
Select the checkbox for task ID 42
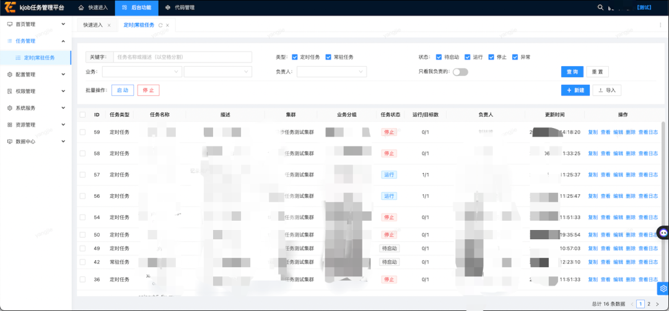pyautogui.click(x=83, y=262)
